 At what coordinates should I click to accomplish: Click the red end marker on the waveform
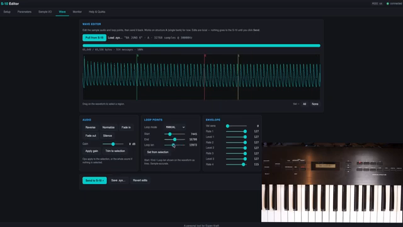click(205, 77)
